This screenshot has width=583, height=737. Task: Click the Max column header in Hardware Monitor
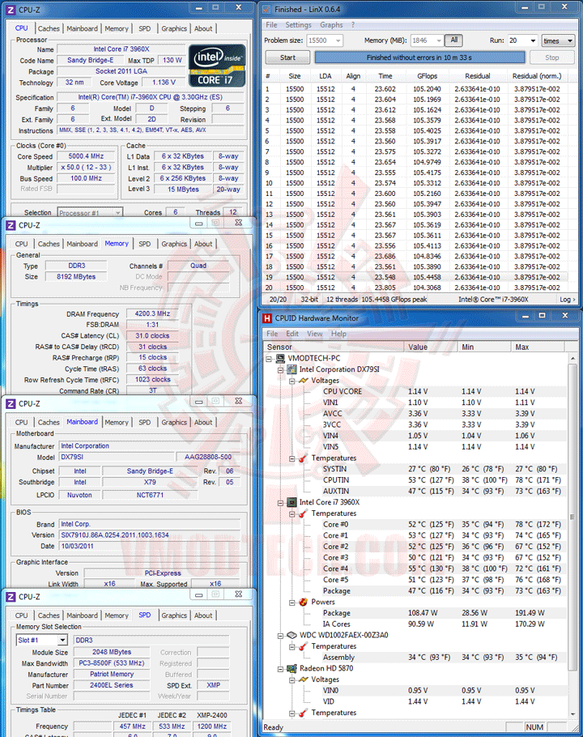pyautogui.click(x=538, y=347)
